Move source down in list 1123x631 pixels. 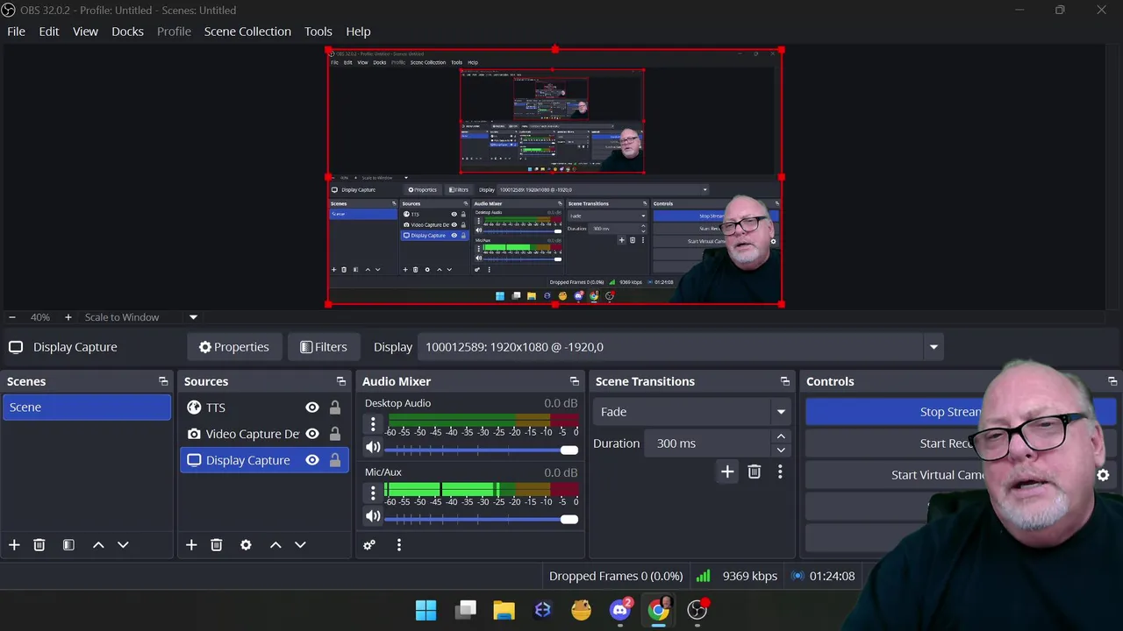[300, 545]
